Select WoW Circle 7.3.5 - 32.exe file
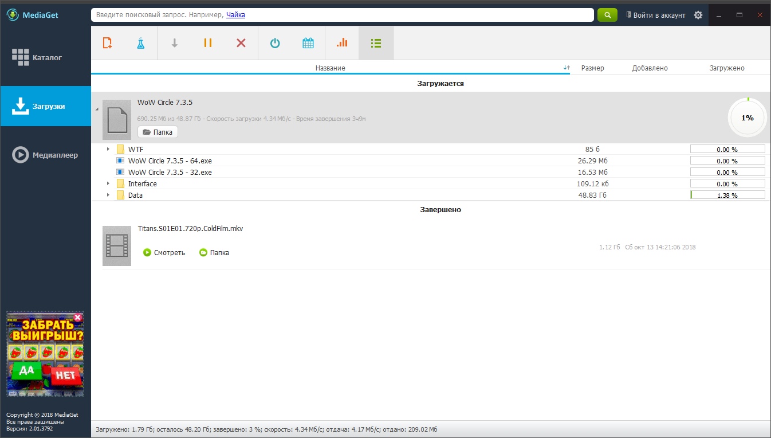Viewport: 771px width, 438px height. tap(170, 172)
